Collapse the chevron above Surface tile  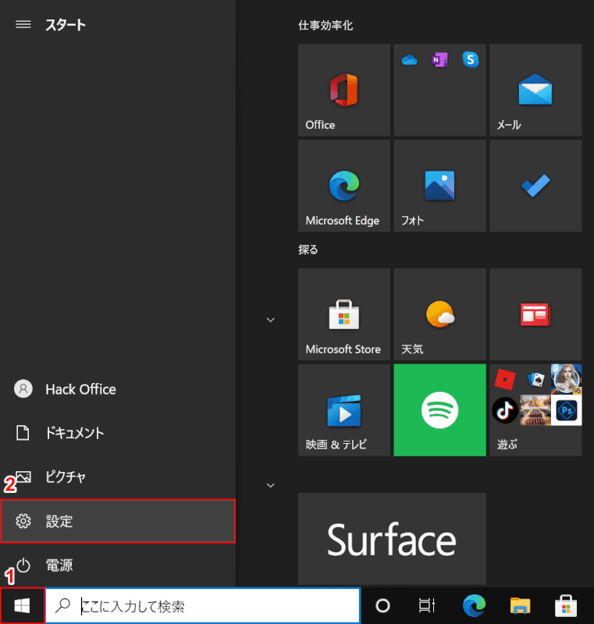(x=270, y=485)
